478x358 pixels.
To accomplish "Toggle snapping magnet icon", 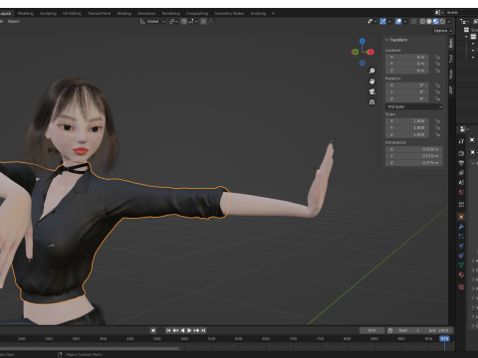I will [183, 22].
